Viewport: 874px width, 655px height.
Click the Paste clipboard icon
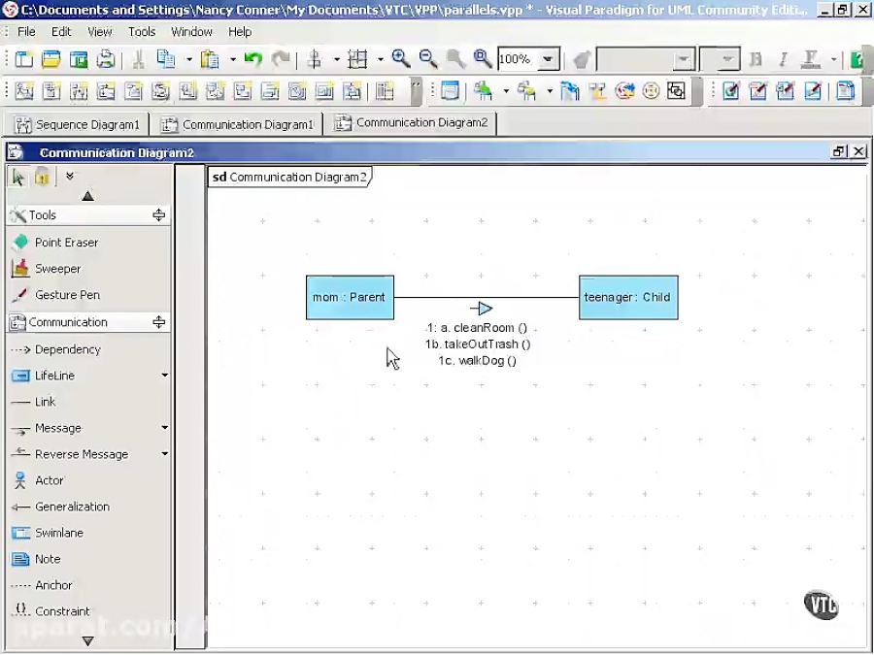point(210,59)
